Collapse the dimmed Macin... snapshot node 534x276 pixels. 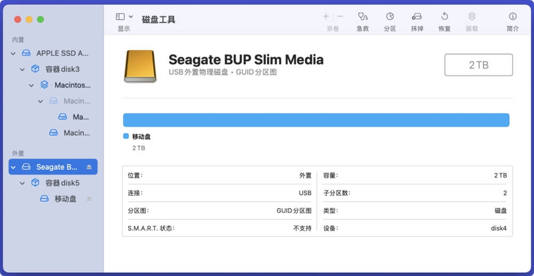coord(41,101)
